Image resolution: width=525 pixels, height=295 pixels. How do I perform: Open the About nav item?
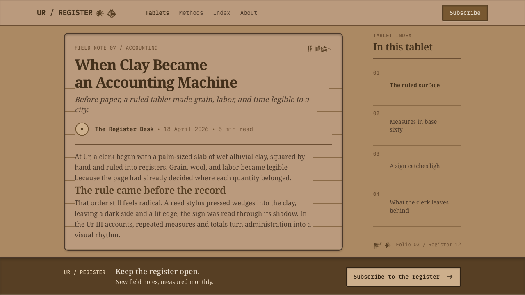pyautogui.click(x=249, y=13)
